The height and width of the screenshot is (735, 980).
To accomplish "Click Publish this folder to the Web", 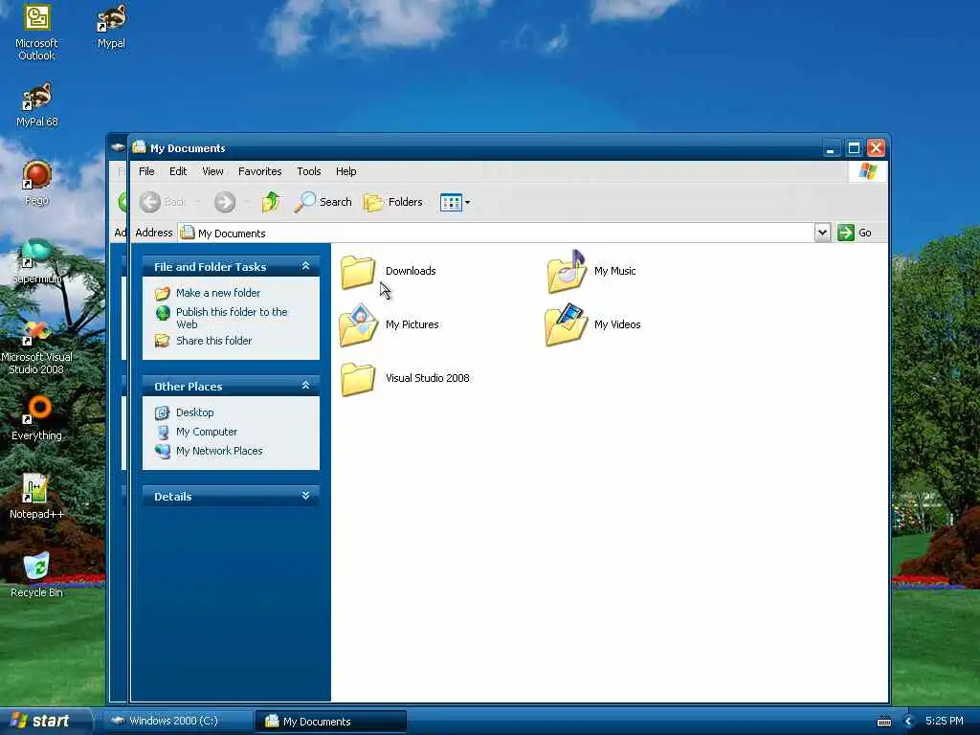I will point(232,318).
